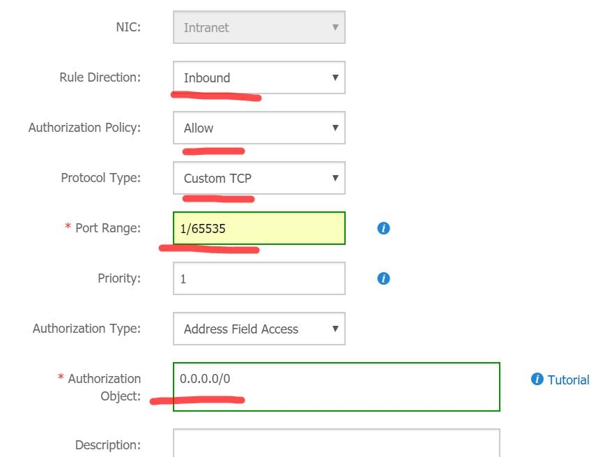Open the Rule Direction dropdown
This screenshot has height=457, width=598.
[x=259, y=77]
